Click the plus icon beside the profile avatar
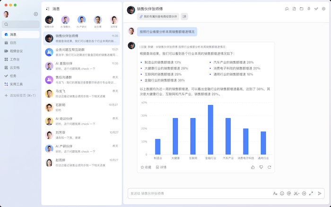 [36, 14]
